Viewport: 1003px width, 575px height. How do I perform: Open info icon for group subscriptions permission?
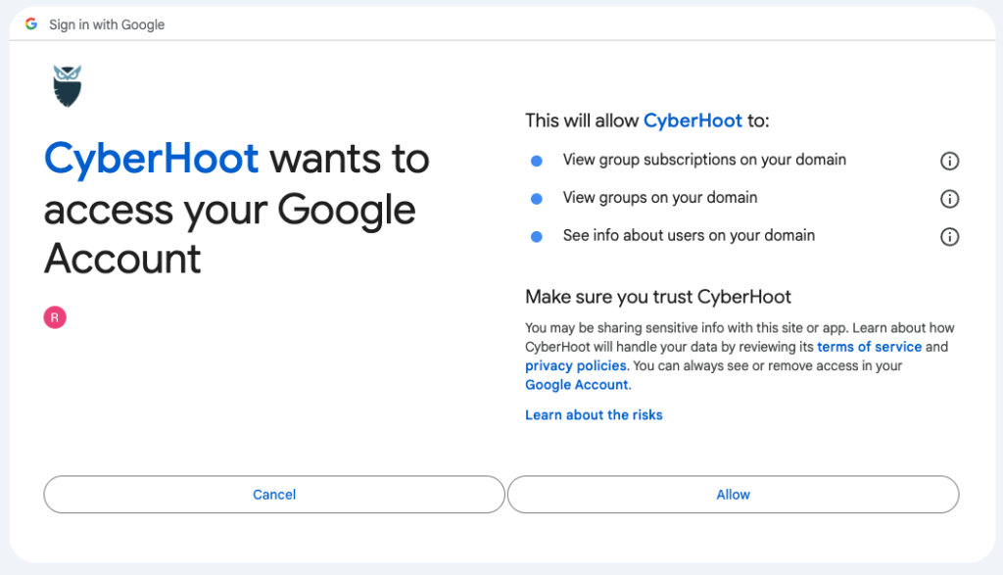(x=949, y=161)
